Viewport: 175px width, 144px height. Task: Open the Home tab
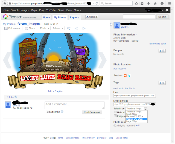tap(46, 18)
